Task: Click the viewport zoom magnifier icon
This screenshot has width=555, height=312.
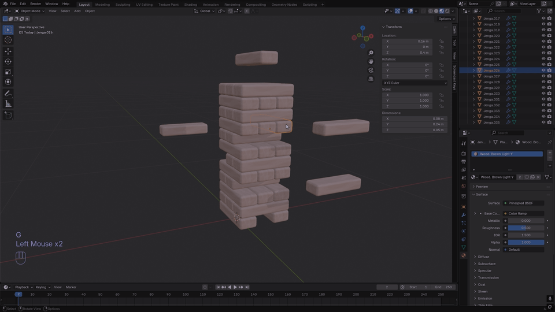Action: pos(371,53)
